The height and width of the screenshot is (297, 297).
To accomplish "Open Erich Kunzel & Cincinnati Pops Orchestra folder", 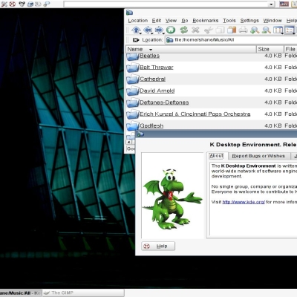I will coord(195,114).
